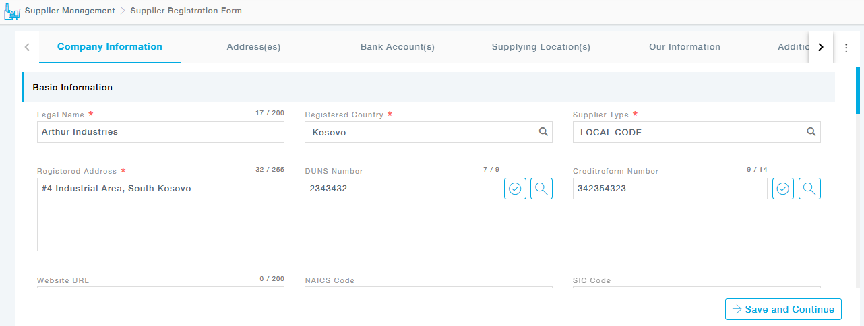The image size is (864, 326).
Task: Open the Supplier Type lookup field
Action: point(687,133)
